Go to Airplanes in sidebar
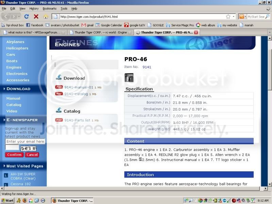 point(15,42)
